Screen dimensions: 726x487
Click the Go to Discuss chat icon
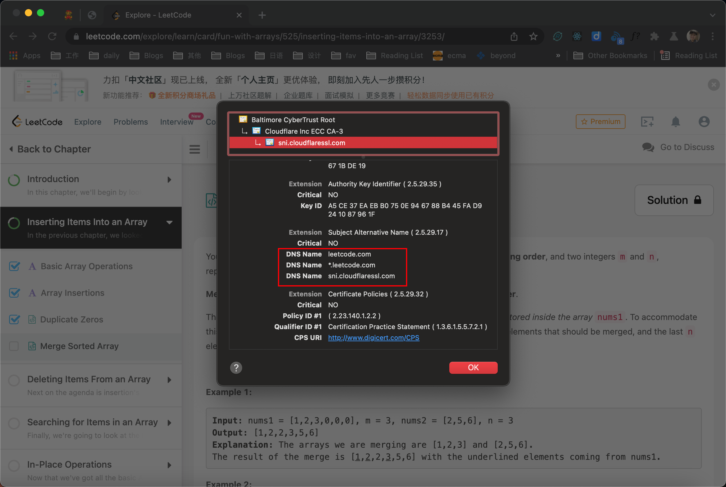[x=648, y=147]
